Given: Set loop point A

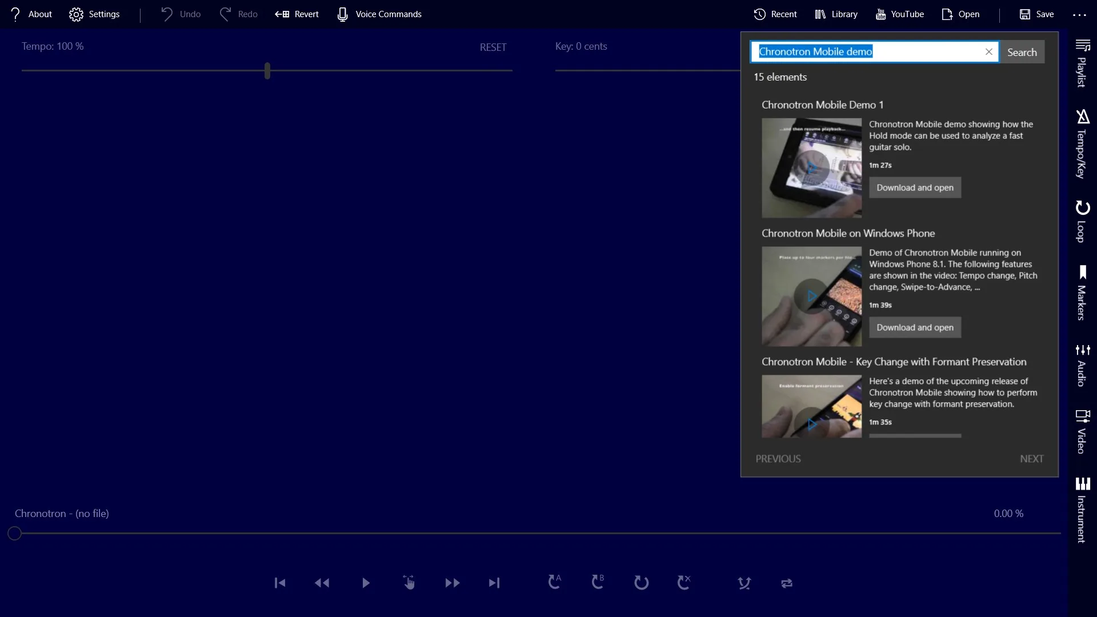Looking at the screenshot, I should [555, 582].
